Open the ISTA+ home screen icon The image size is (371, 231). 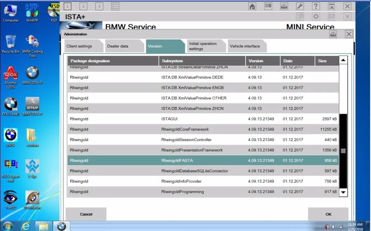click(252, 6)
